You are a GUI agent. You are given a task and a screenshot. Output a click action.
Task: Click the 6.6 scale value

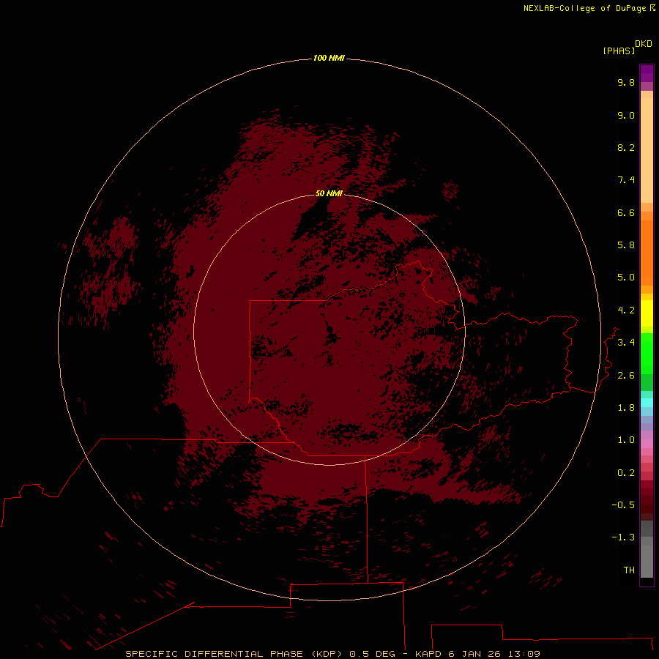click(626, 212)
